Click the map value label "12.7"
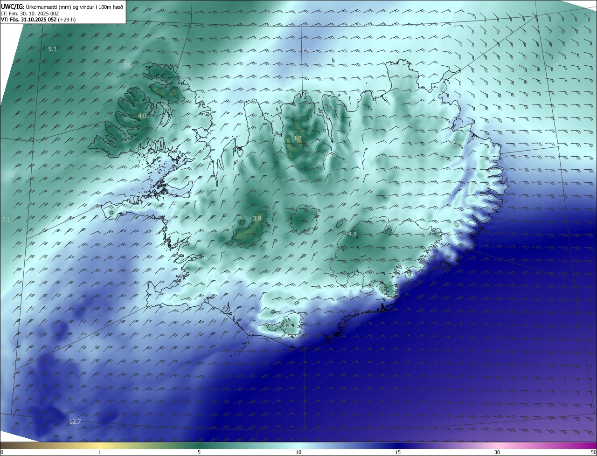597x456 pixels. click(x=75, y=422)
